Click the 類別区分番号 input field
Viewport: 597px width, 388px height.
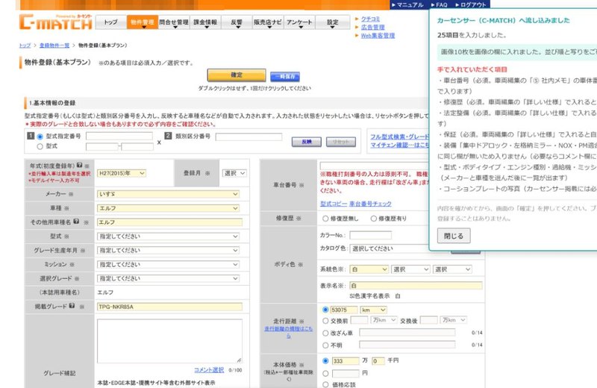pos(249,137)
